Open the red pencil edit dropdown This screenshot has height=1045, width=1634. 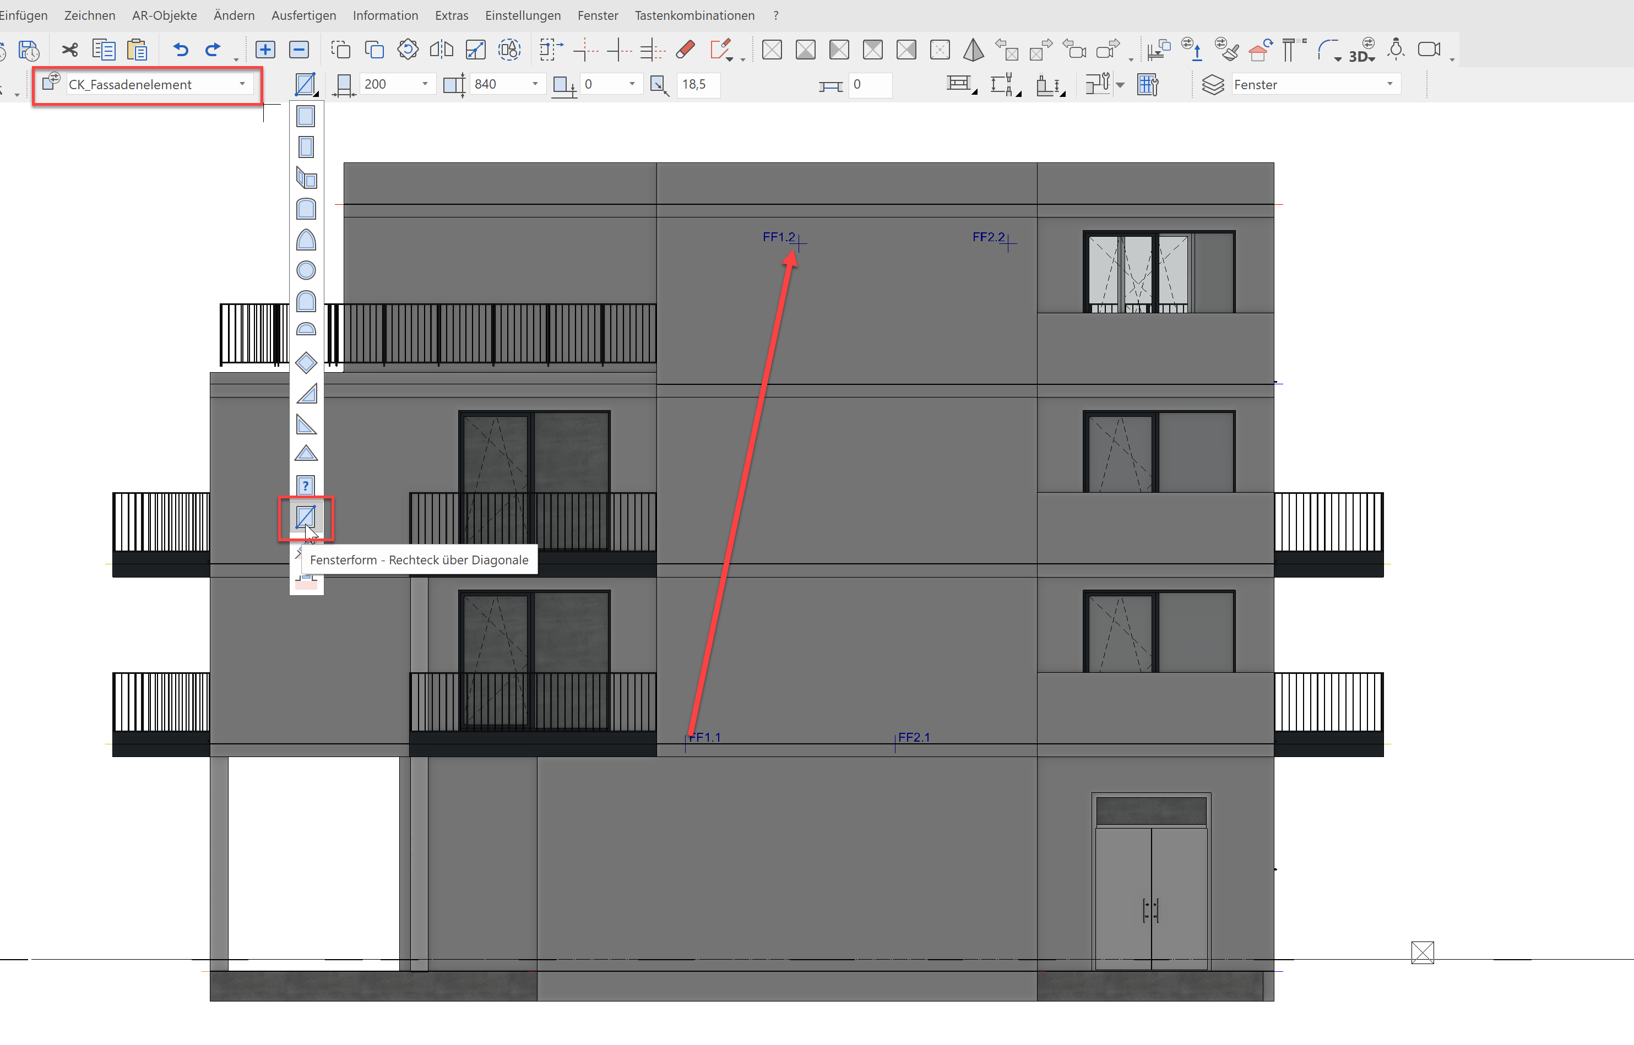(x=730, y=59)
